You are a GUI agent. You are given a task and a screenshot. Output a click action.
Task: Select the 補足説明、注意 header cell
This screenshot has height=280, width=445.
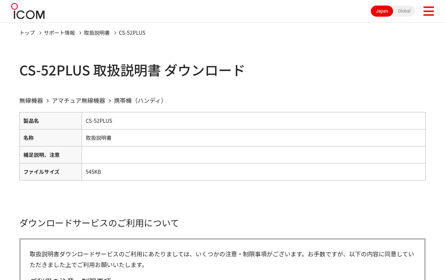point(50,155)
